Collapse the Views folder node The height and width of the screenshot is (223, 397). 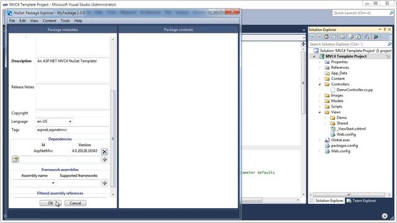click(x=320, y=112)
